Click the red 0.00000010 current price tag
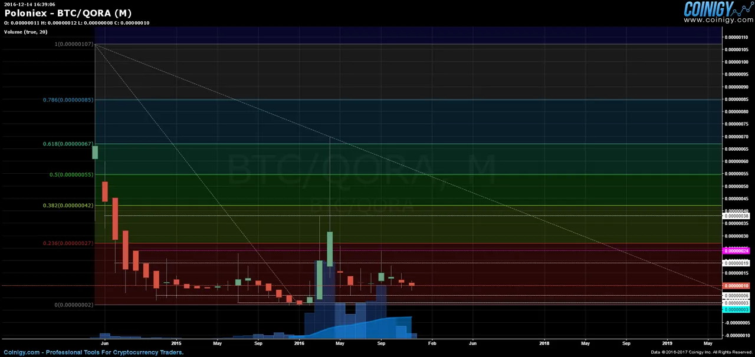 coord(736,286)
